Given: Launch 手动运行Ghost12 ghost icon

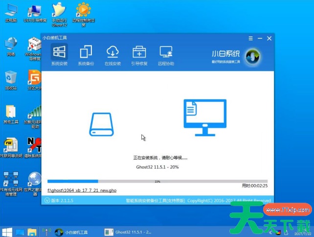Looking at the screenshot, I should pos(58,12).
